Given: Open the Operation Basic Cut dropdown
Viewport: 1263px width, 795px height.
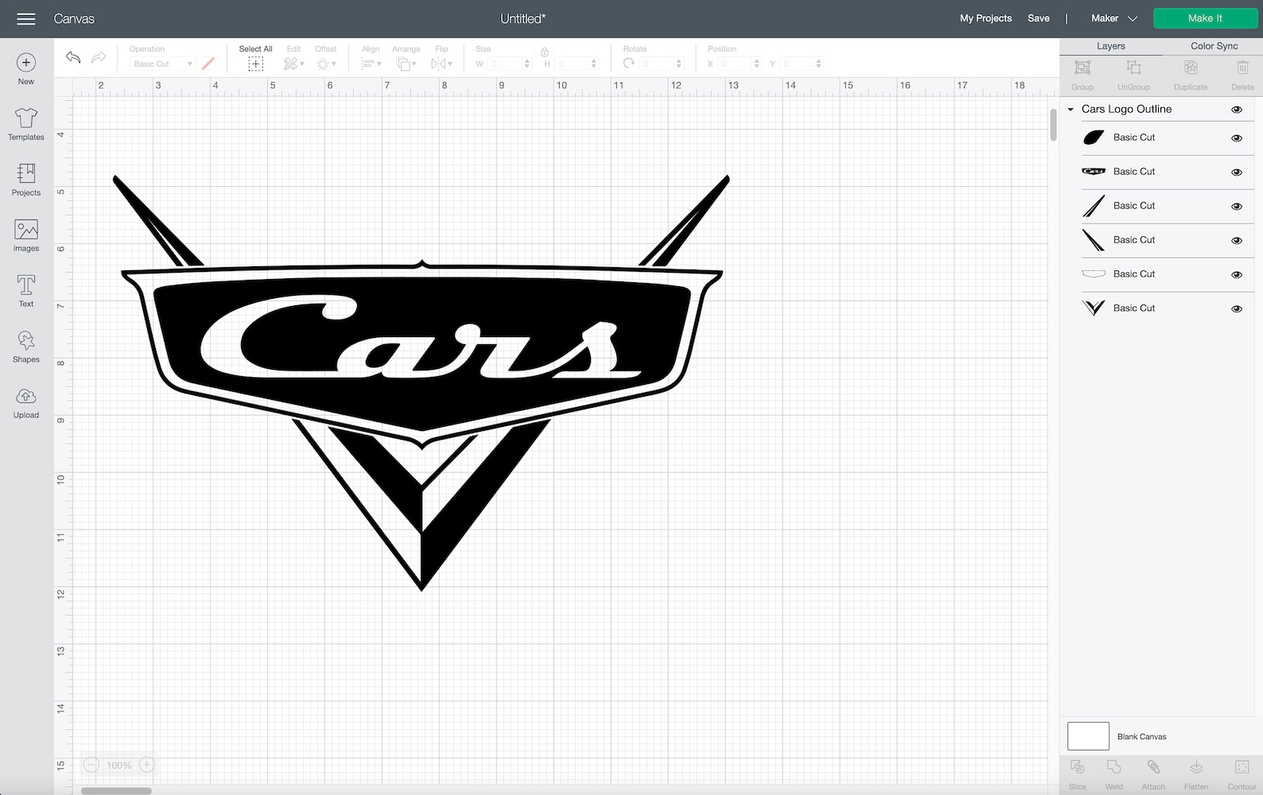Looking at the screenshot, I should click(163, 64).
